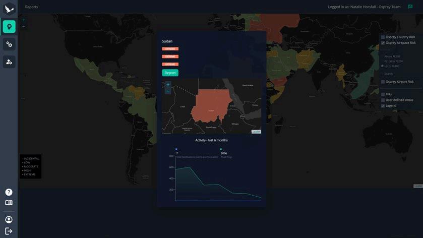Toggle the Legend checkbox
This screenshot has width=423, height=238.
383,106
